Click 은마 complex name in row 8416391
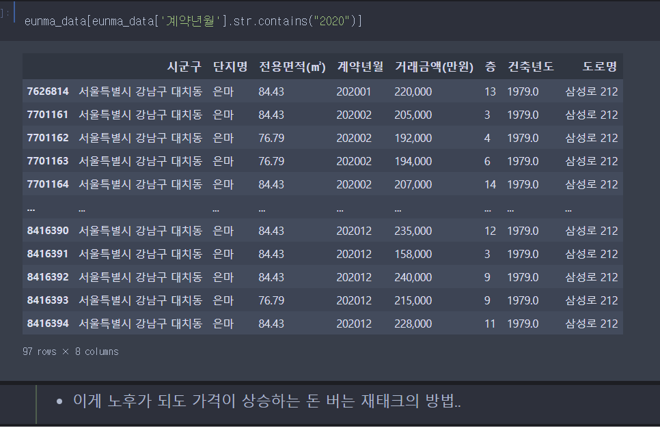660x428 pixels. pyautogui.click(x=223, y=254)
